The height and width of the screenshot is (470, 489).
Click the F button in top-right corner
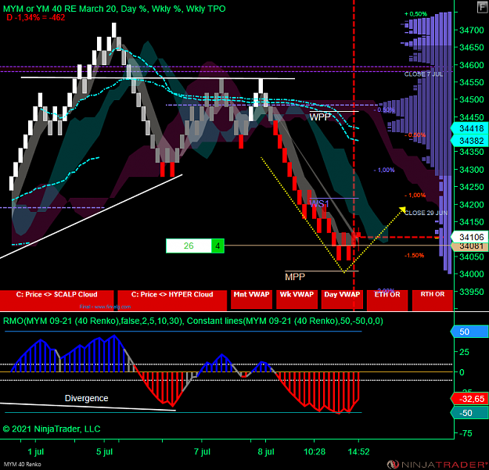coord(482,8)
